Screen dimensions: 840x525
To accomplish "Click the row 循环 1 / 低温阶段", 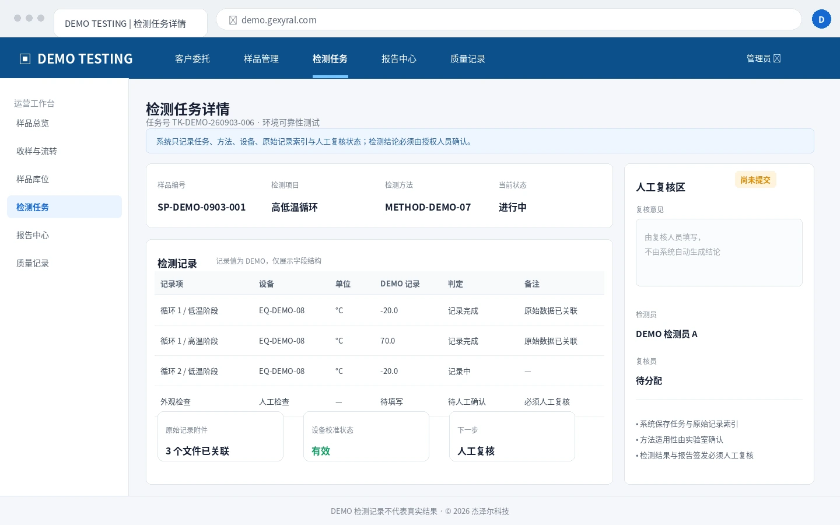I will [379, 310].
